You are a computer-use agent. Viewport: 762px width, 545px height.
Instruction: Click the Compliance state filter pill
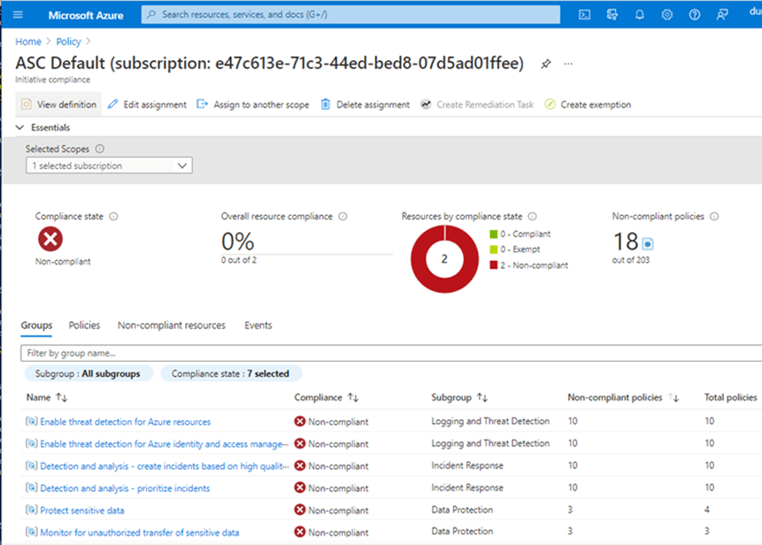point(230,373)
